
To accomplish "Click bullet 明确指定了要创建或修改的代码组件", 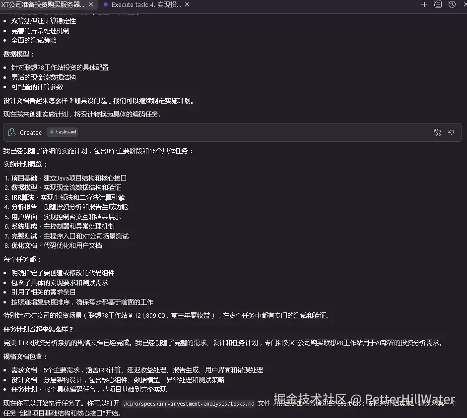I will [x=63, y=273].
